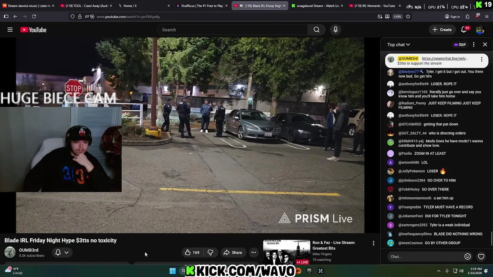Click the chat panel scrollbar

click(491, 238)
